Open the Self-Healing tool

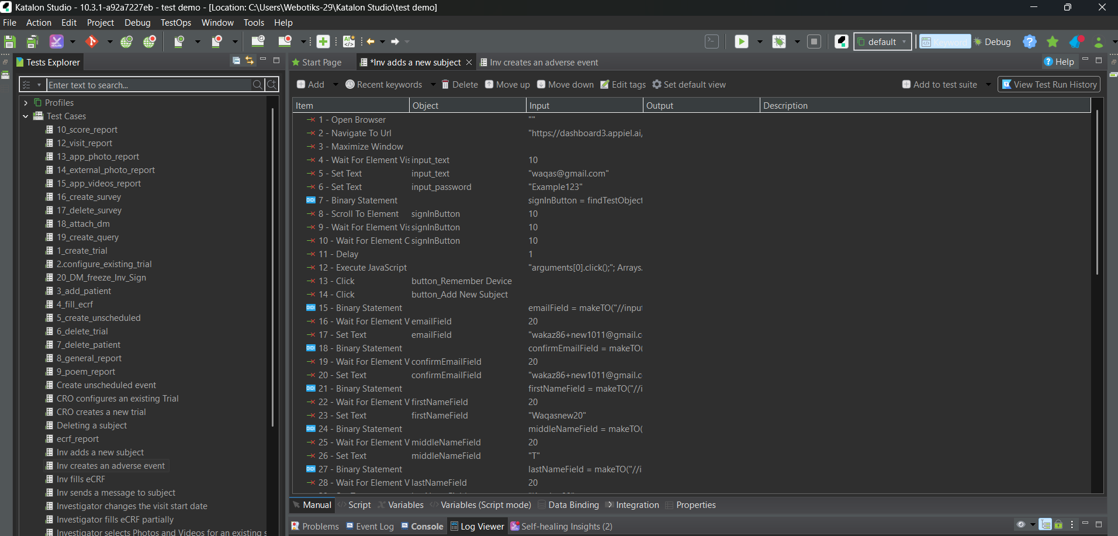pyautogui.click(x=56, y=42)
